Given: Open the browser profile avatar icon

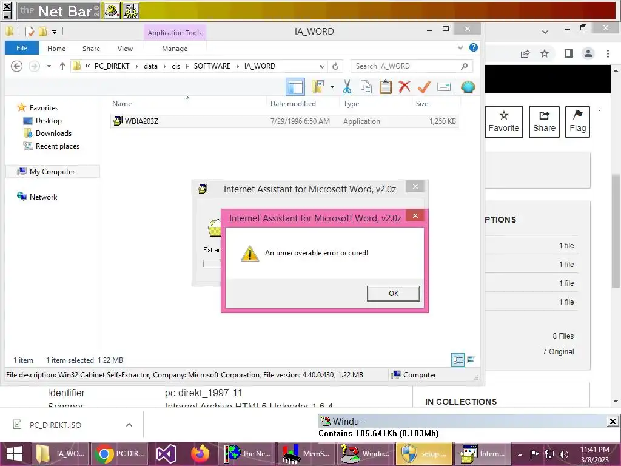Looking at the screenshot, I should pos(588,53).
